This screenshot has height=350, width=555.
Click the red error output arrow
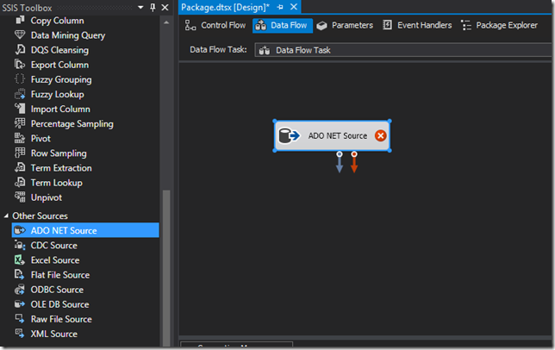[x=354, y=162]
